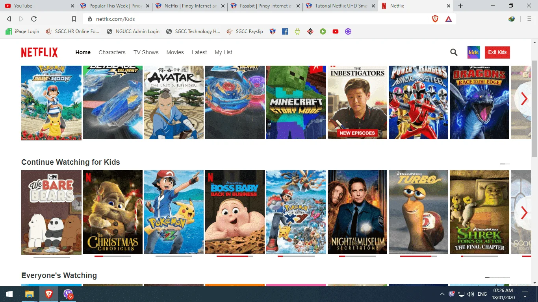Open Avatar The Last Airbender thumbnail
The image size is (538, 302).
pyautogui.click(x=174, y=102)
